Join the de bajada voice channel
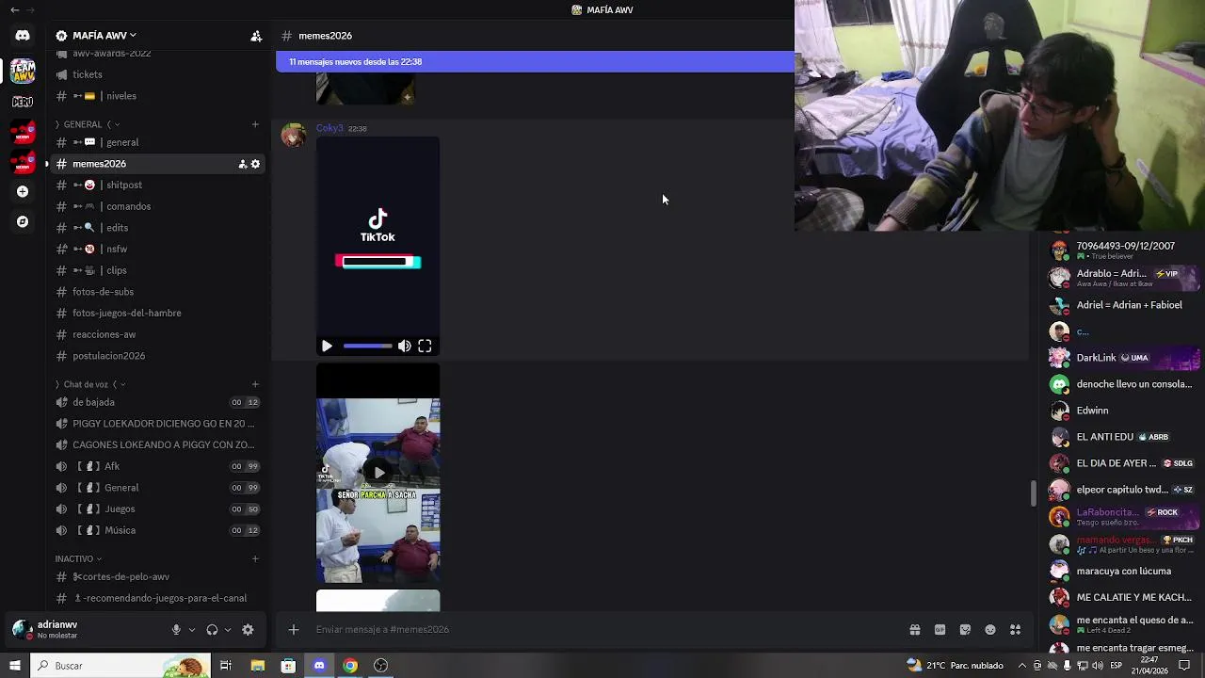The height and width of the screenshot is (678, 1205). [x=159, y=402]
